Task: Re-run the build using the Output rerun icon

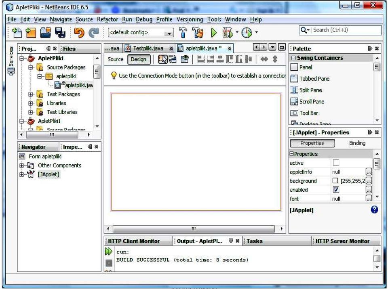Action: tap(109, 252)
